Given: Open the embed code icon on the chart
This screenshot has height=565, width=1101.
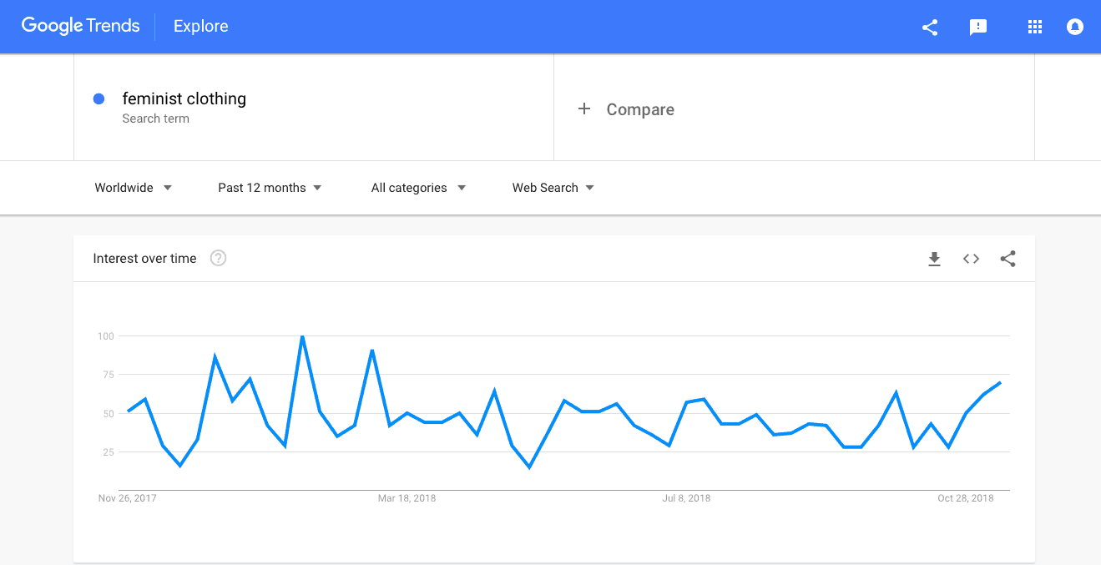Looking at the screenshot, I should click(971, 259).
